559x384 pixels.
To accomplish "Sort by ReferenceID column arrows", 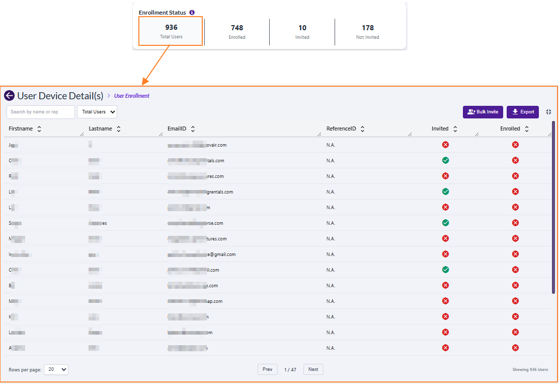I will tap(362, 129).
